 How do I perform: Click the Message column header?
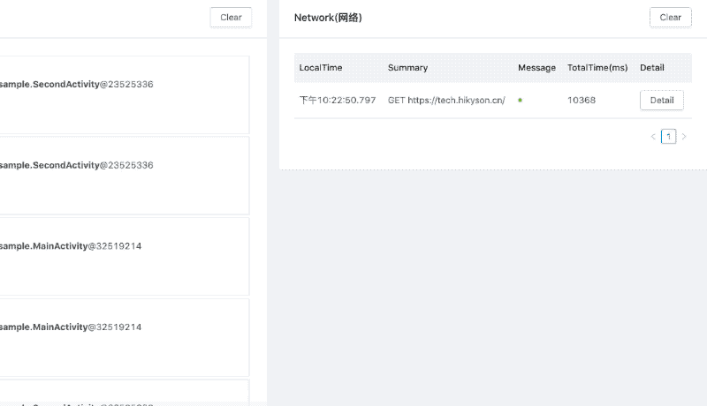click(536, 67)
